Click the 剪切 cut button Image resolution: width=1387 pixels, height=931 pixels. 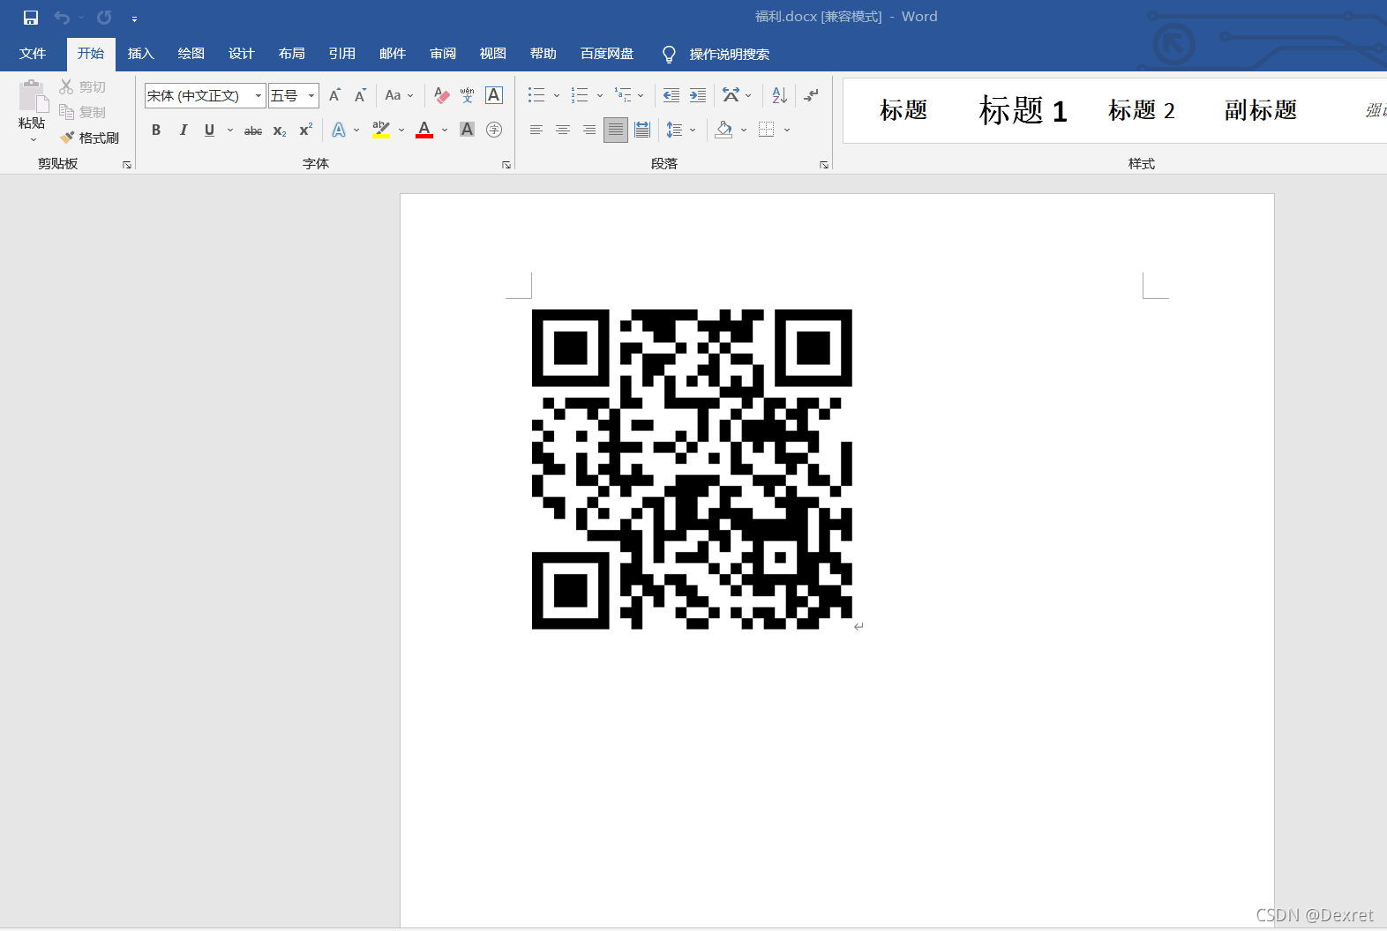click(83, 86)
